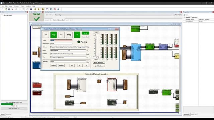Click the blue dot toolbar icon
The height and width of the screenshot is (120, 214).
tap(58, 9)
